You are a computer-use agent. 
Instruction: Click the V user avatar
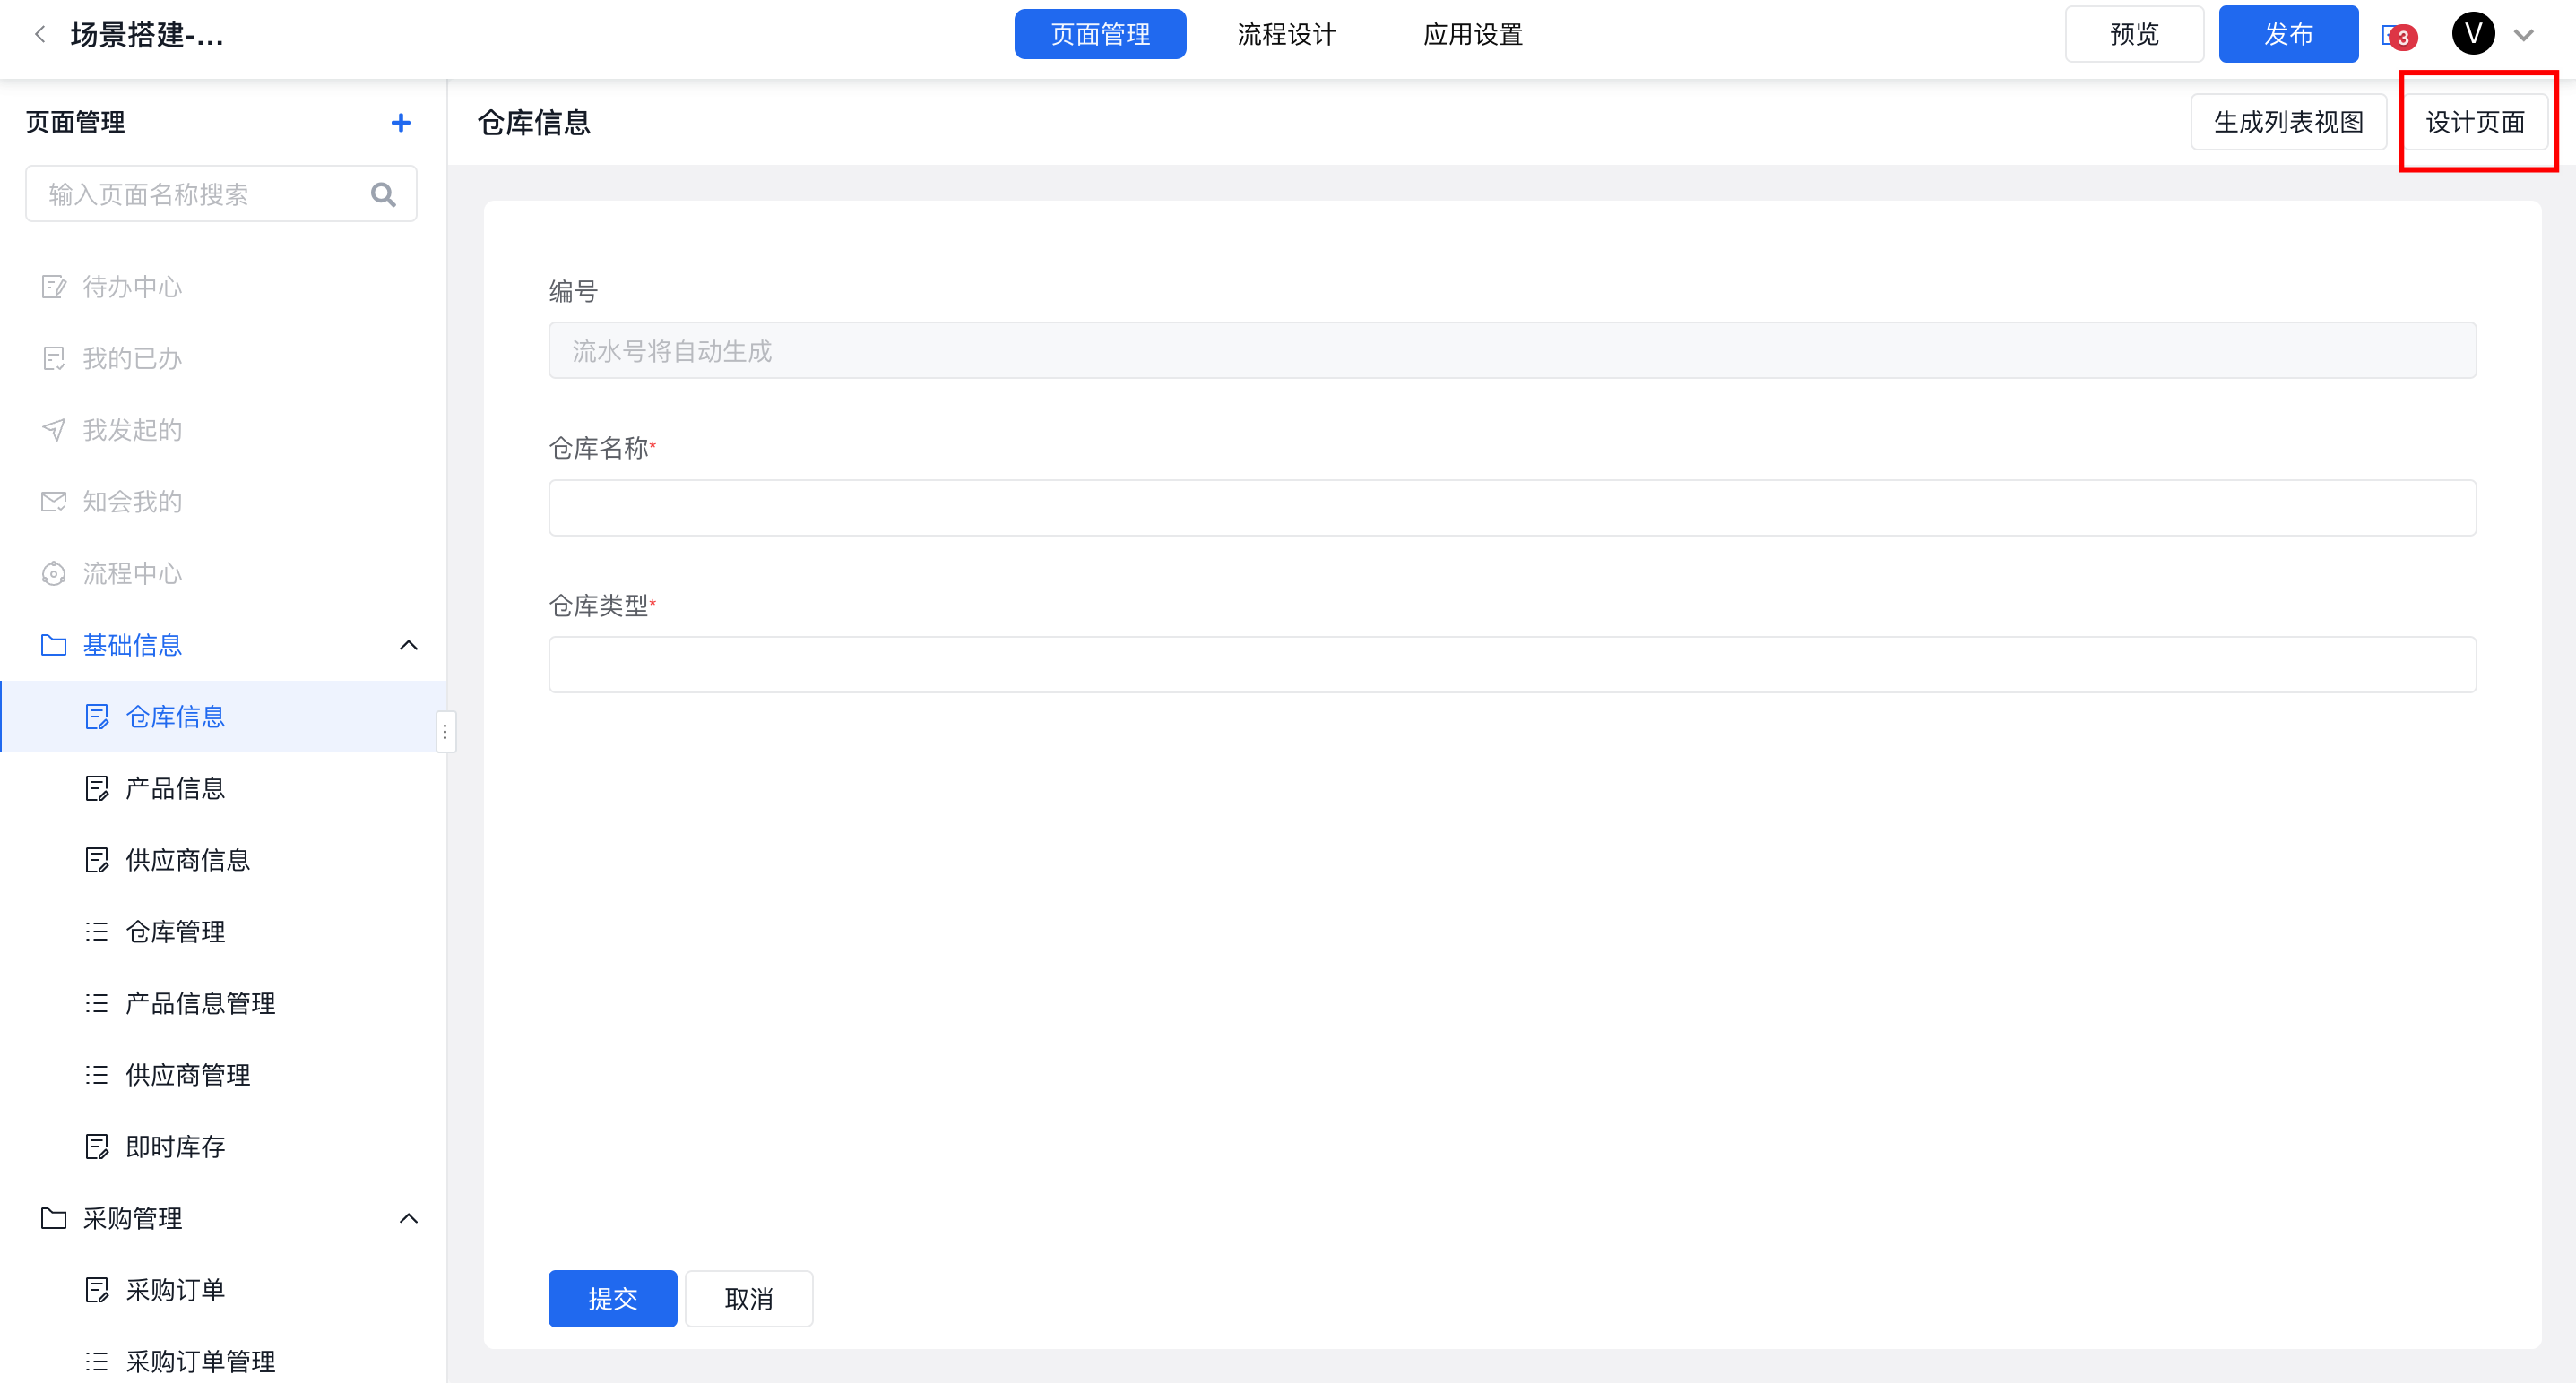2472,34
